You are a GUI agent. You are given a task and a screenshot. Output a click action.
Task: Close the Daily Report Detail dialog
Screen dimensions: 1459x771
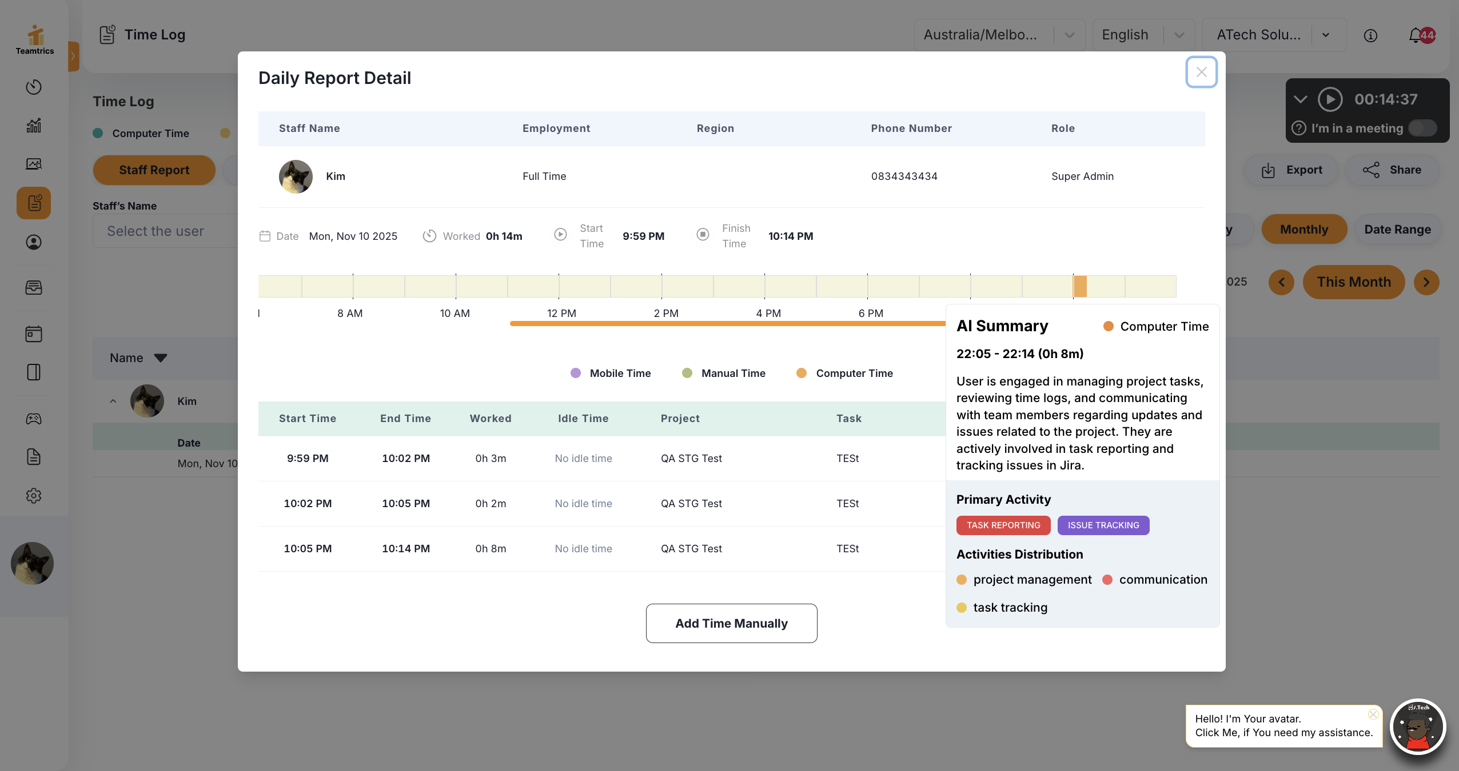1201,72
